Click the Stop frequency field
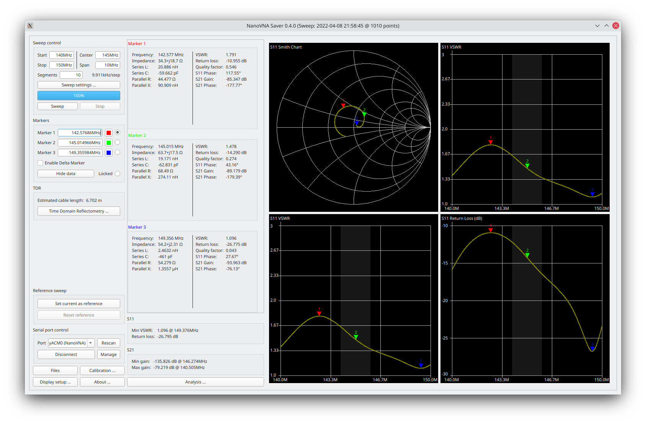Viewport: 646px width, 424px height. pos(62,65)
